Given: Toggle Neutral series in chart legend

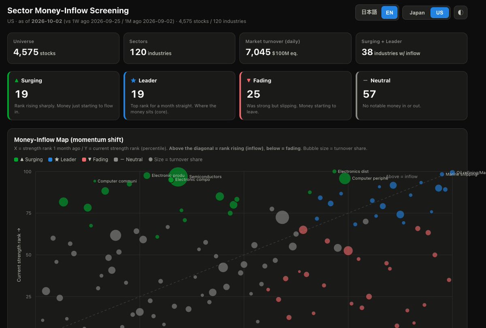Looking at the screenshot, I should pyautogui.click(x=128, y=159).
